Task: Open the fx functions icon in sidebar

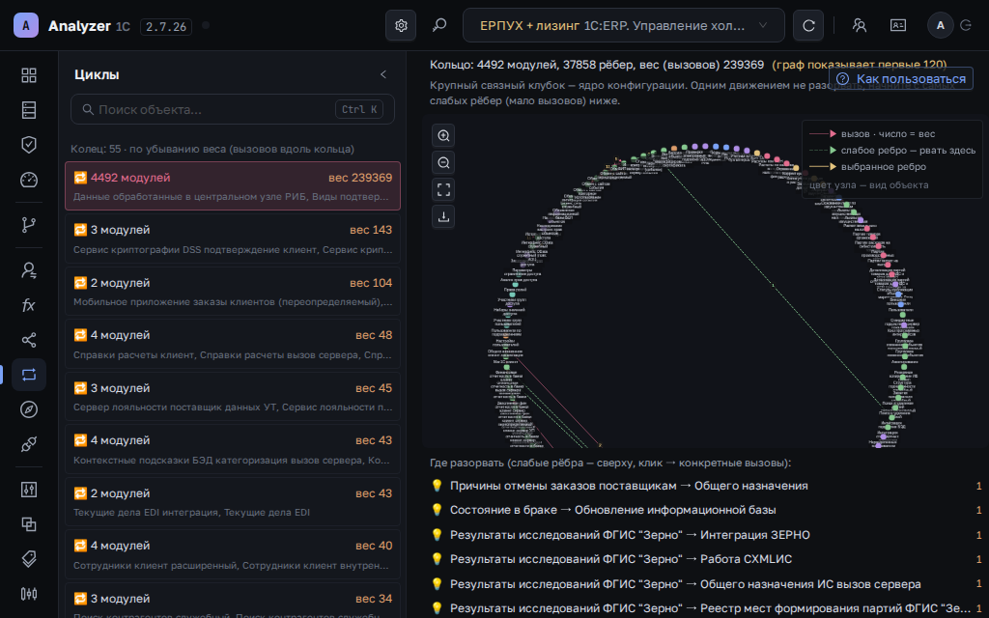Action: coord(29,305)
